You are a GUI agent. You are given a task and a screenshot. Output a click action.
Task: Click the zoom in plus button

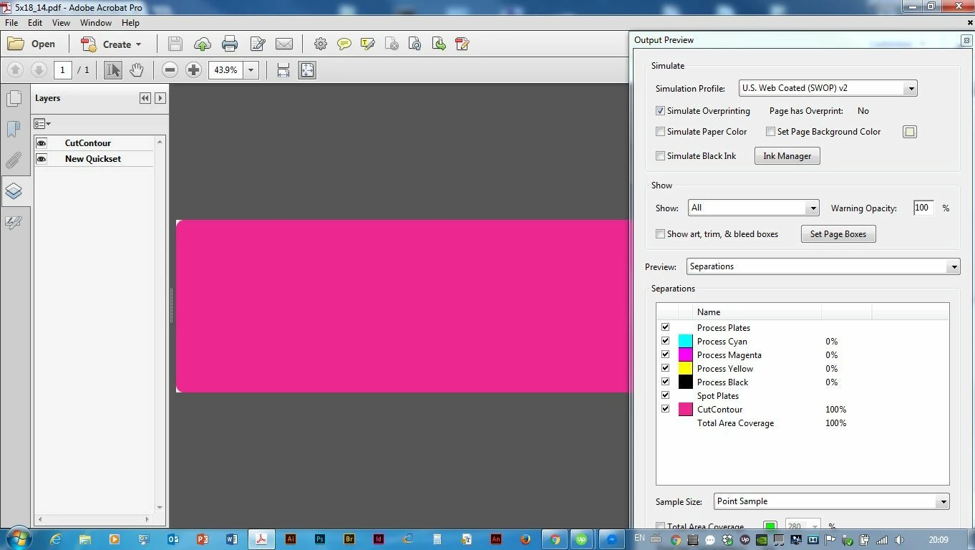point(193,70)
